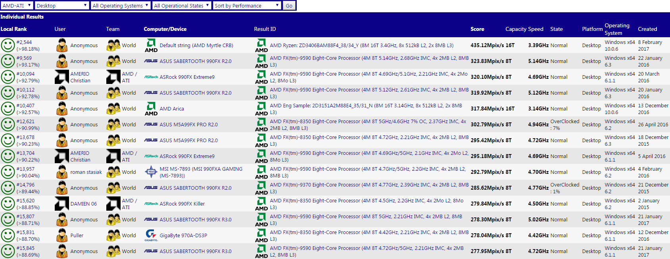Viewport: 670px width, 259px height.
Task: Open the MSI MS-7893 990FXA GAMING link
Action: coord(201,172)
